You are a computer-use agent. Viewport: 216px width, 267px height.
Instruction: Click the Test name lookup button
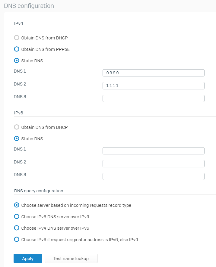pyautogui.click(x=71, y=259)
